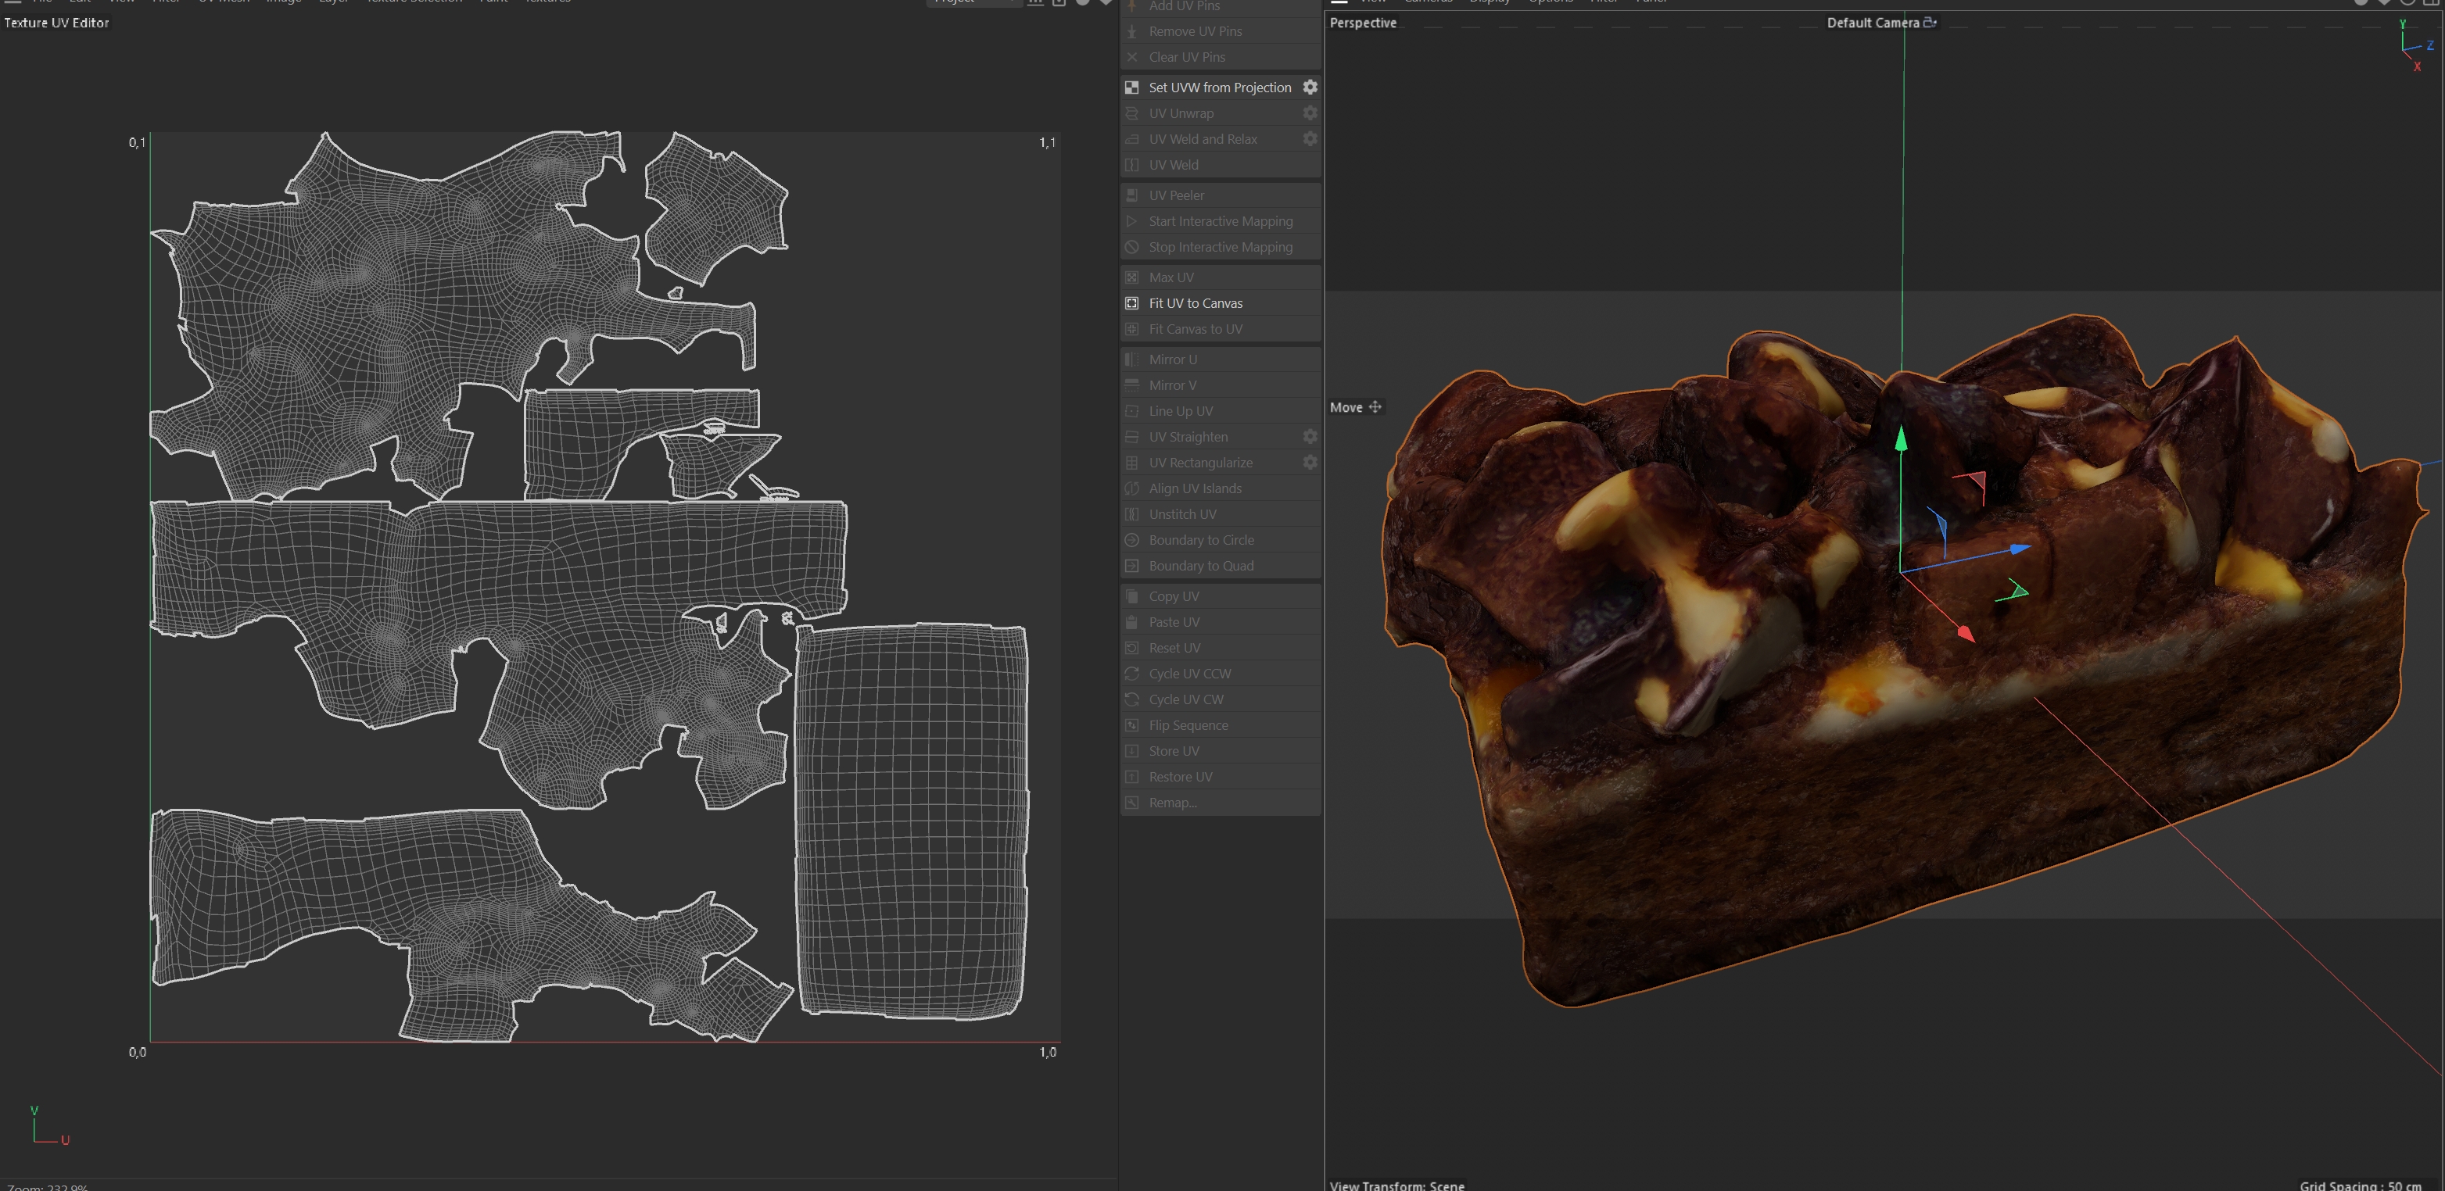The height and width of the screenshot is (1191, 2445).
Task: Click the Fit UV to Canvas icon
Action: click(1131, 304)
